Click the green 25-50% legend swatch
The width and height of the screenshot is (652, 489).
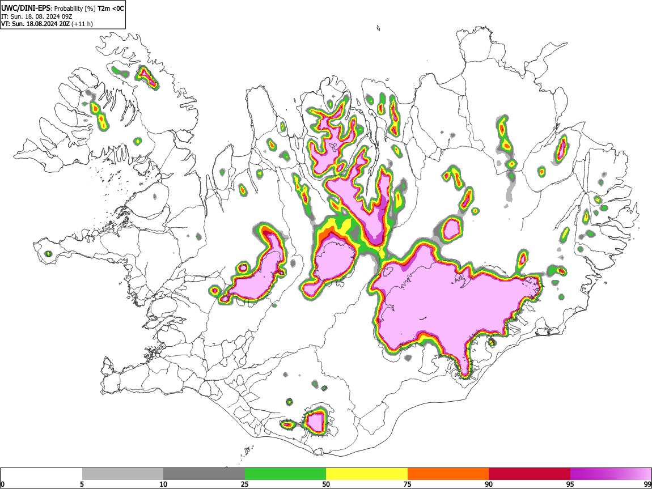point(285,474)
